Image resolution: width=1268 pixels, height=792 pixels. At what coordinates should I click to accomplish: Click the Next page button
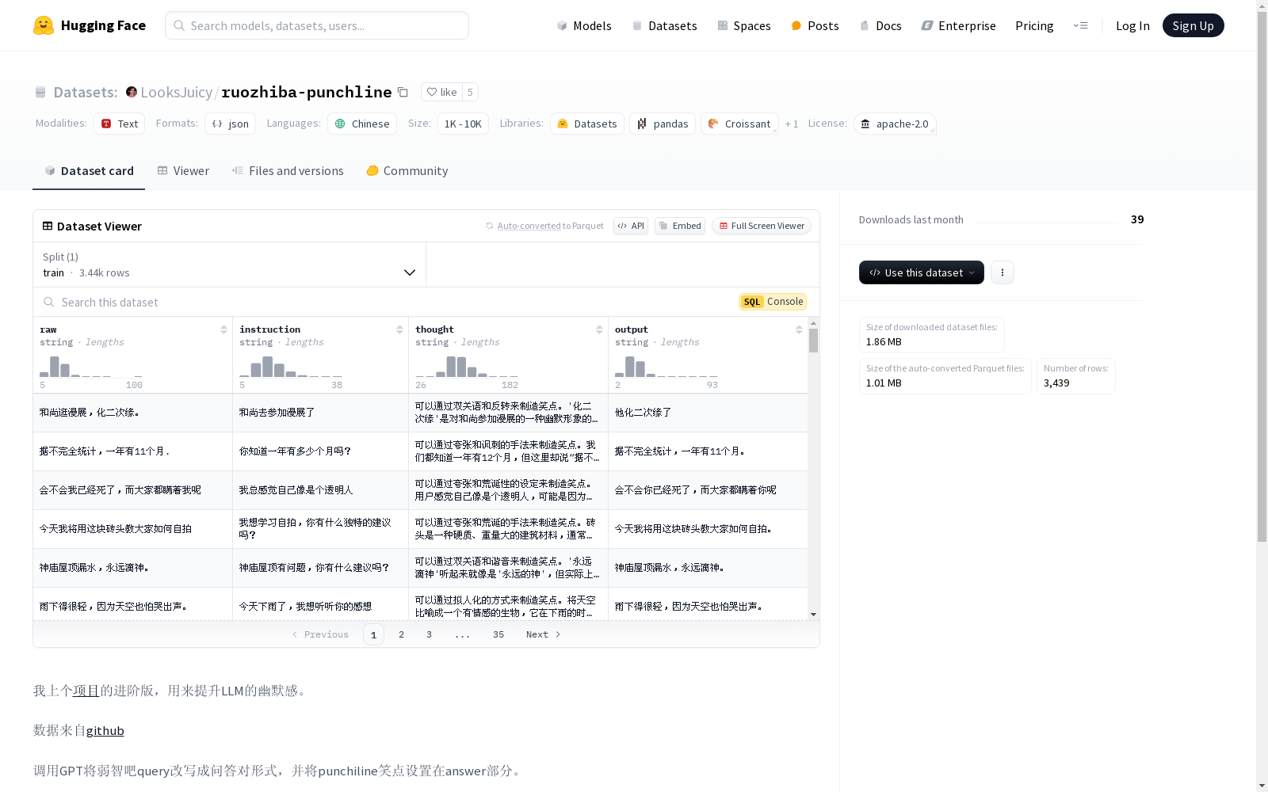[x=544, y=634]
